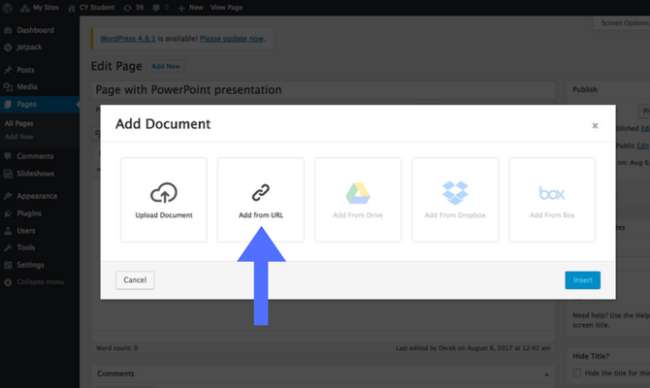Toggle Hide the title checkbox
The height and width of the screenshot is (388, 650).
[x=576, y=373]
